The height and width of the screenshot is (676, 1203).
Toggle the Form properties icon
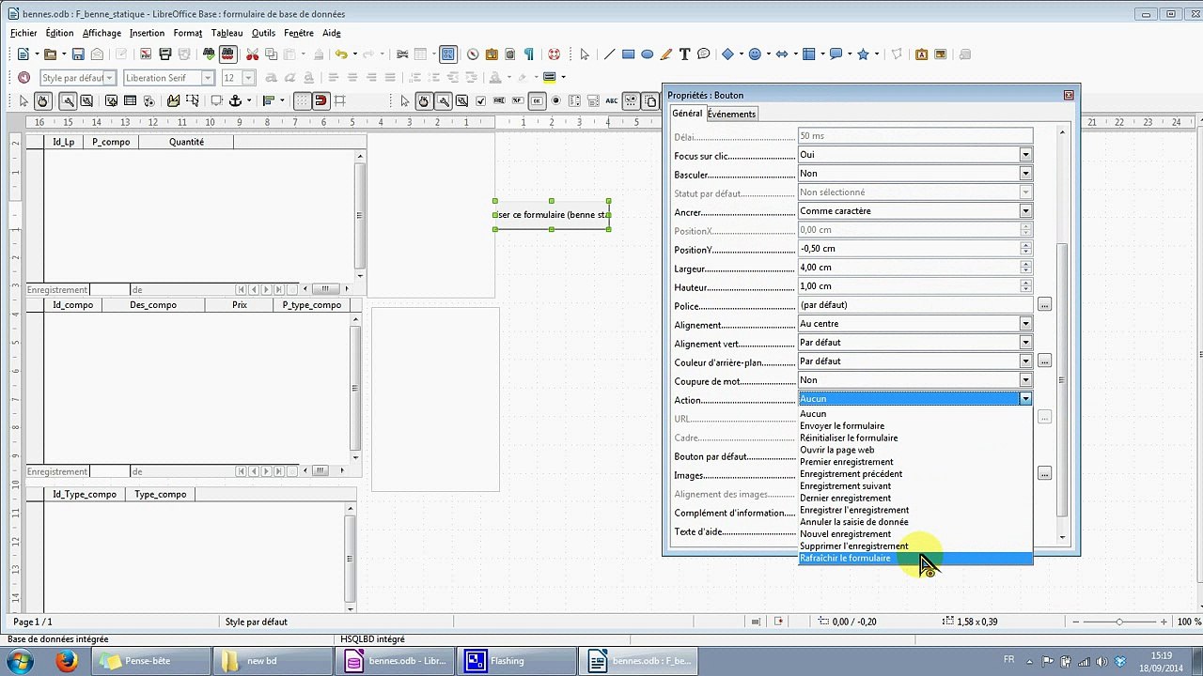point(86,100)
